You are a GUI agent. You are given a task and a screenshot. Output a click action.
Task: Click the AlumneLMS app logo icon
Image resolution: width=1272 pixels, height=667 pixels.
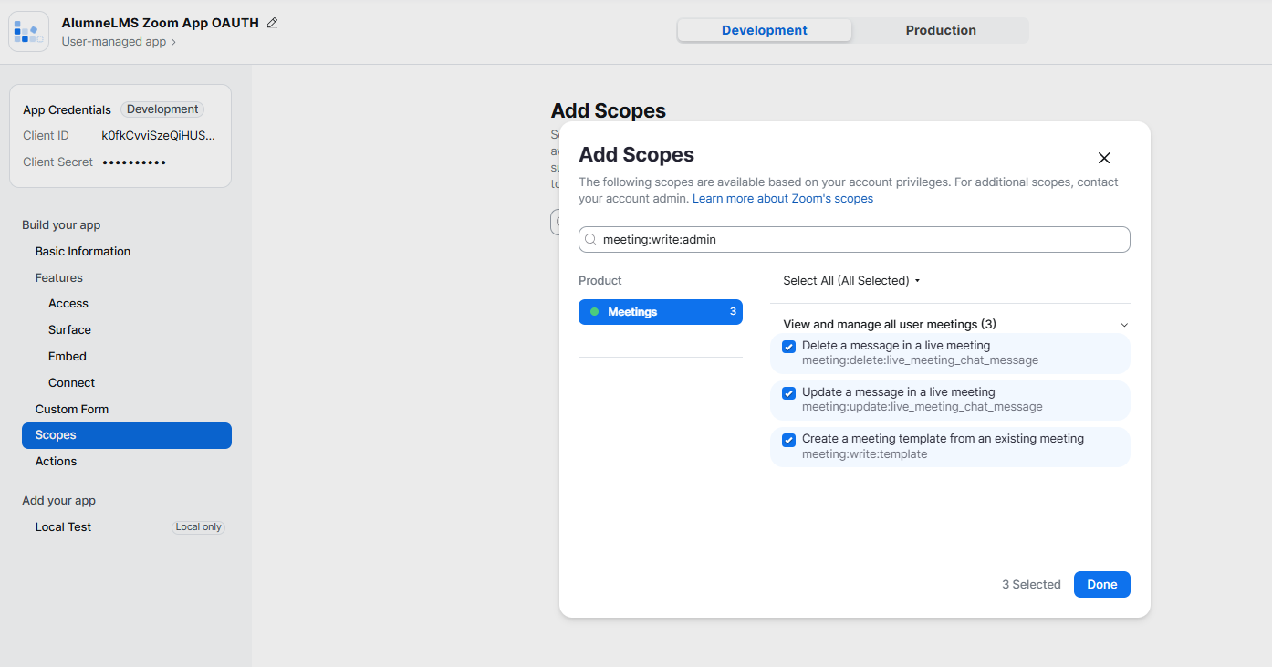pyautogui.click(x=28, y=31)
